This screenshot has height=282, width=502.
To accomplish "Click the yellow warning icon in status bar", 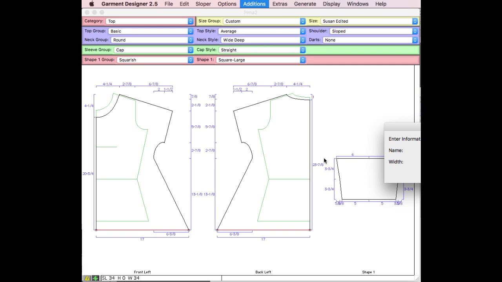I will (x=87, y=278).
